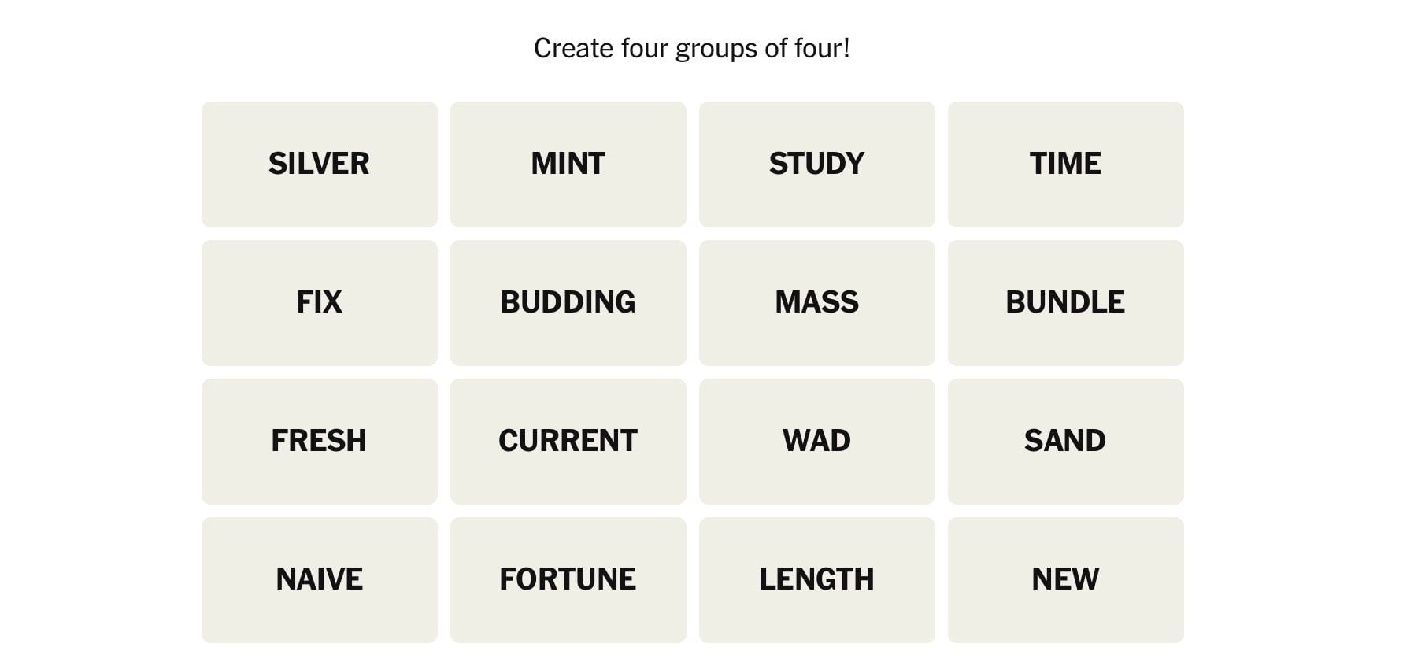Select the FIX tile
Image resolution: width=1425 pixels, height=662 pixels.
(x=319, y=302)
